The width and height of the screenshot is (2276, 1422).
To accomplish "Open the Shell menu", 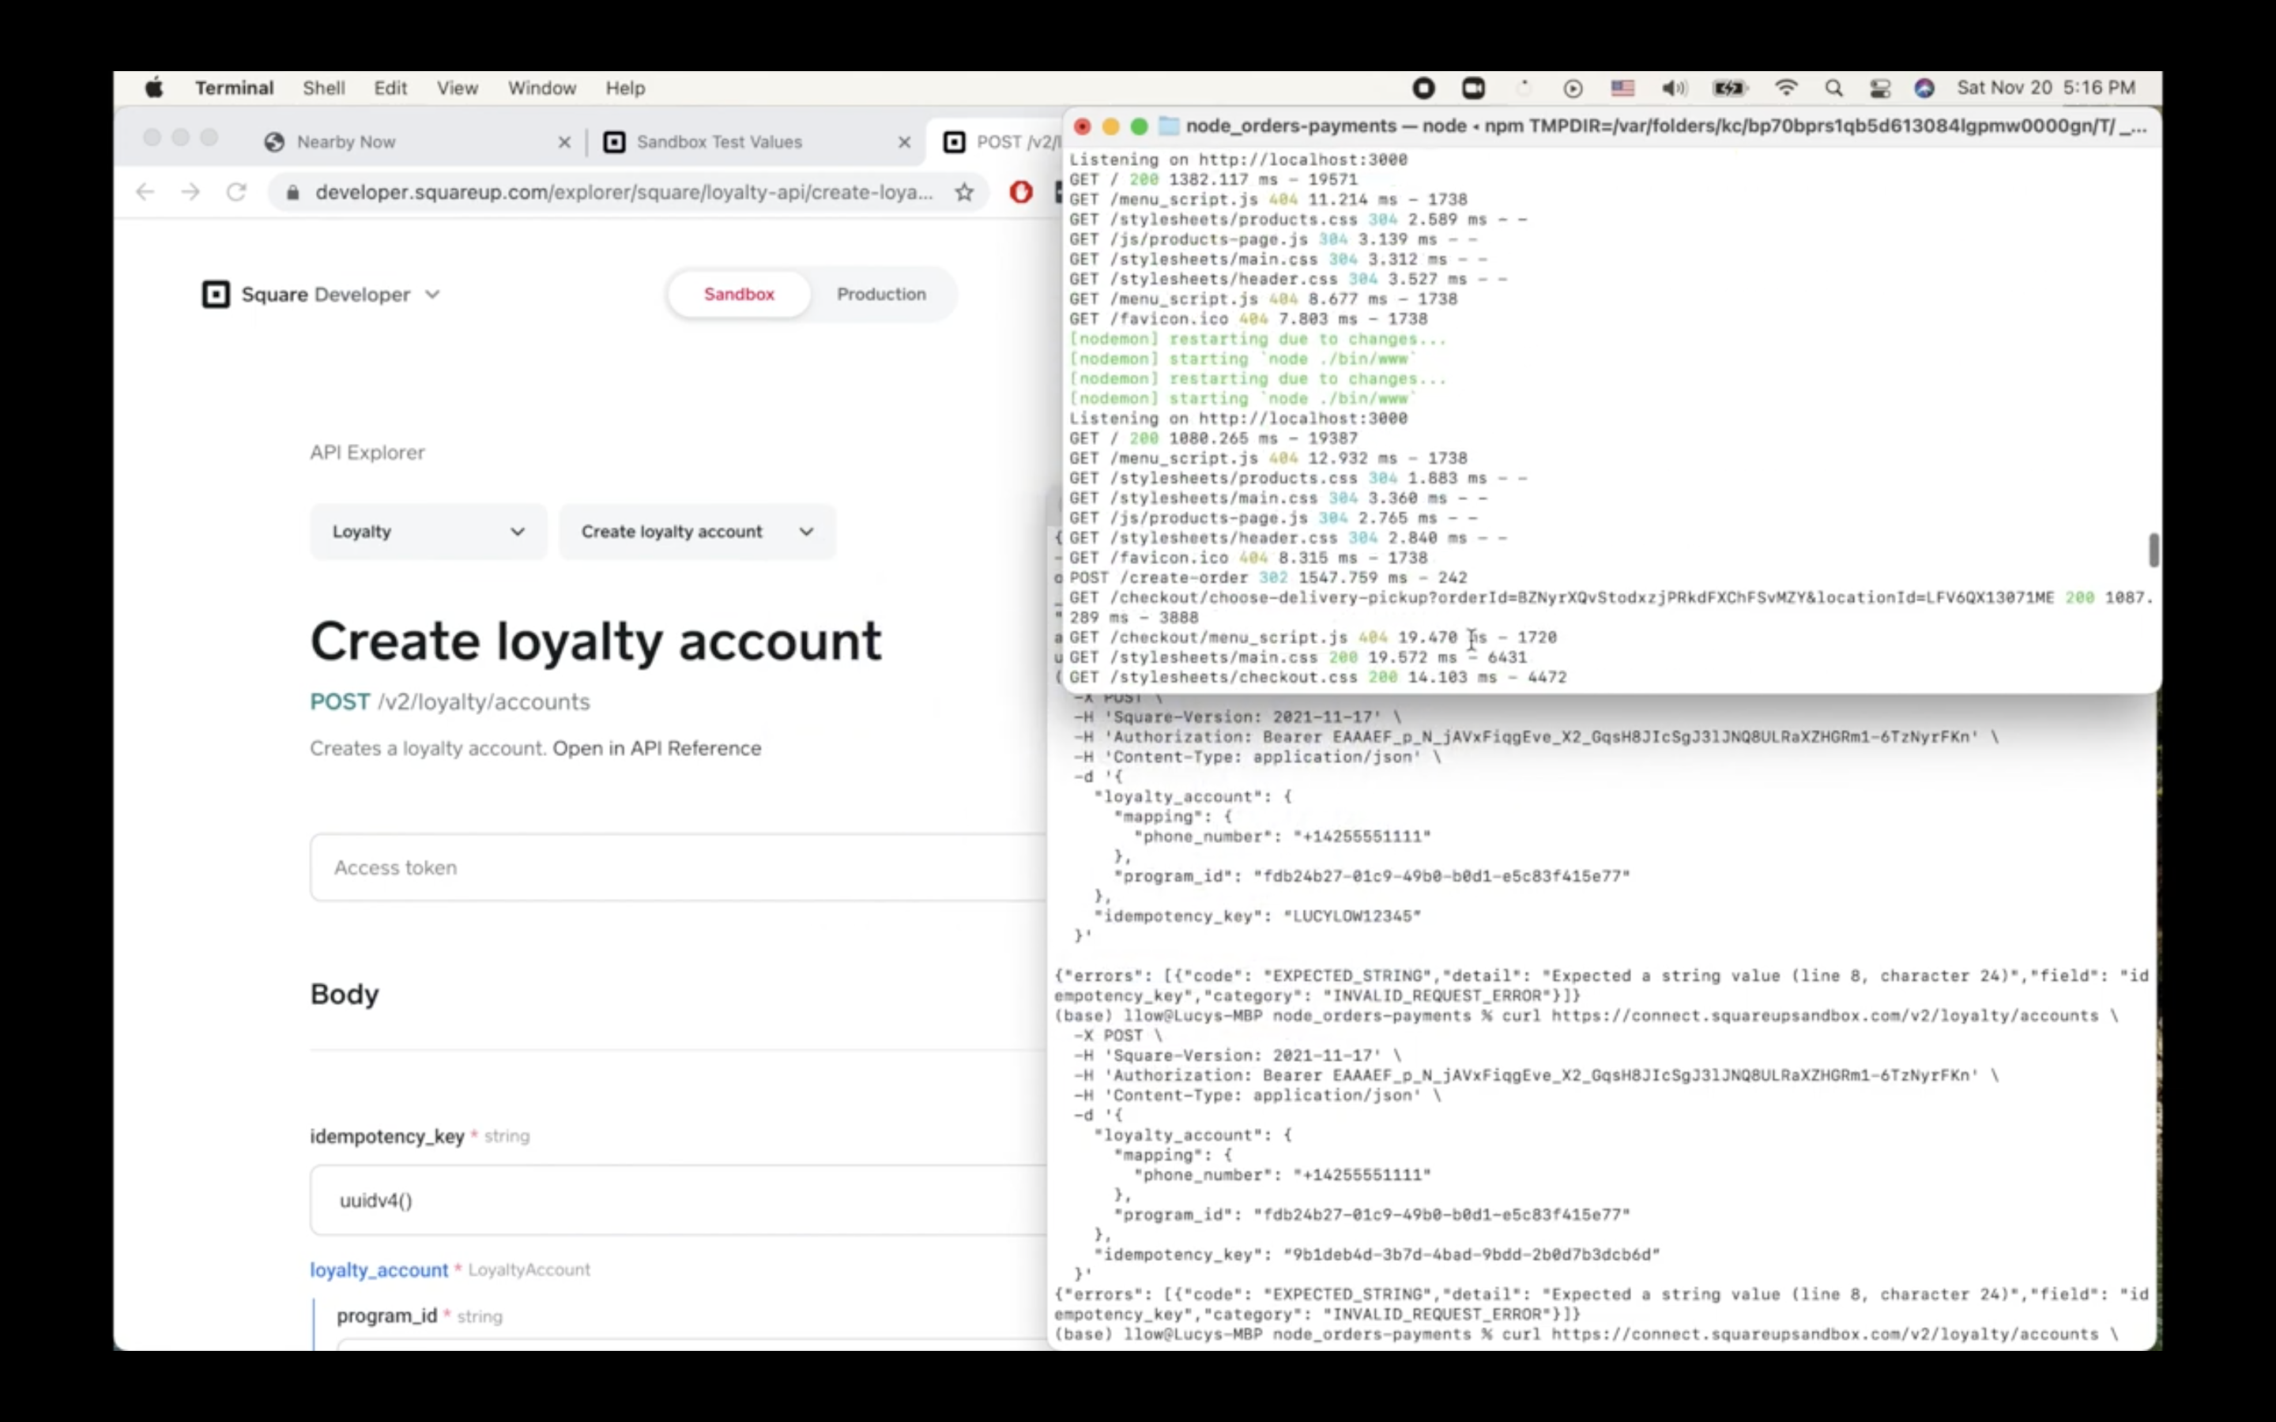I will tap(323, 88).
